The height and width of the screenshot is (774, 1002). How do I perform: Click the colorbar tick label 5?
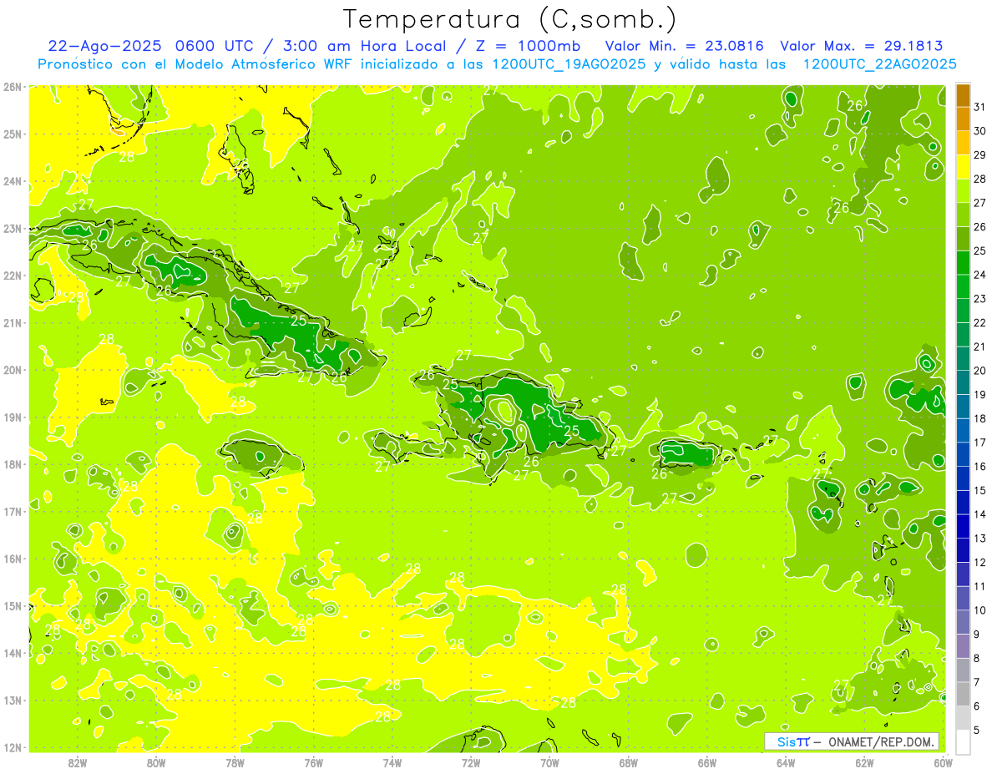tap(977, 730)
